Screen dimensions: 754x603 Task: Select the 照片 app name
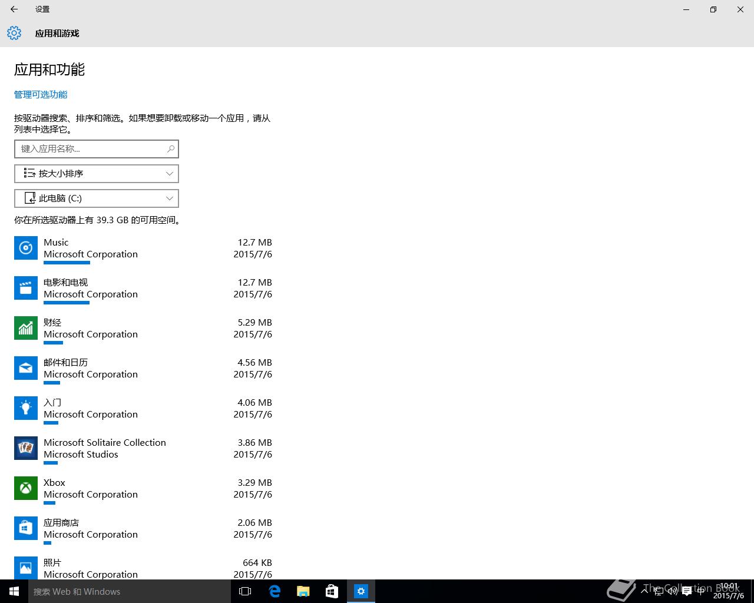[x=52, y=562]
